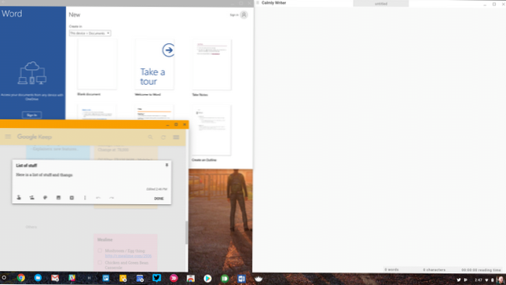The height and width of the screenshot is (285, 506).
Task: Click DONE to close the note
Action: coord(159,199)
